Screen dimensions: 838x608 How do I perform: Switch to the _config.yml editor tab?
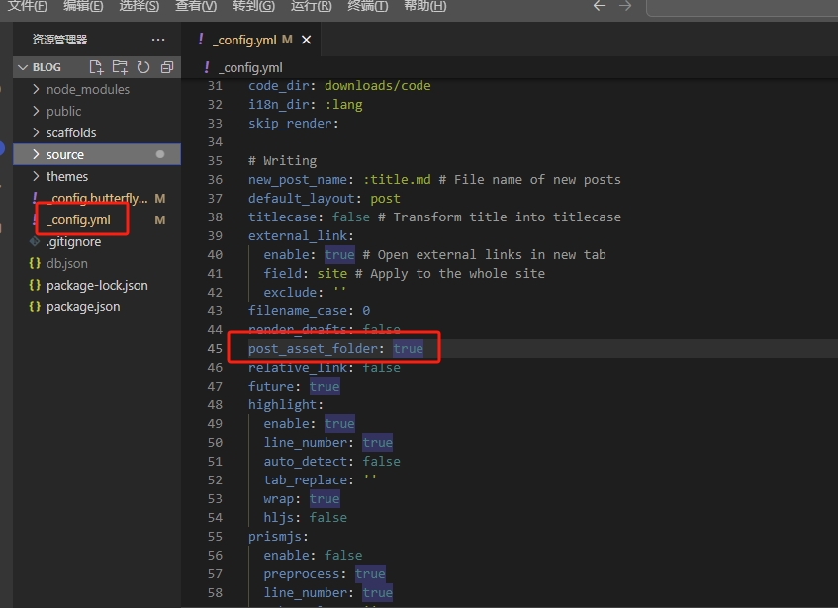(x=251, y=40)
